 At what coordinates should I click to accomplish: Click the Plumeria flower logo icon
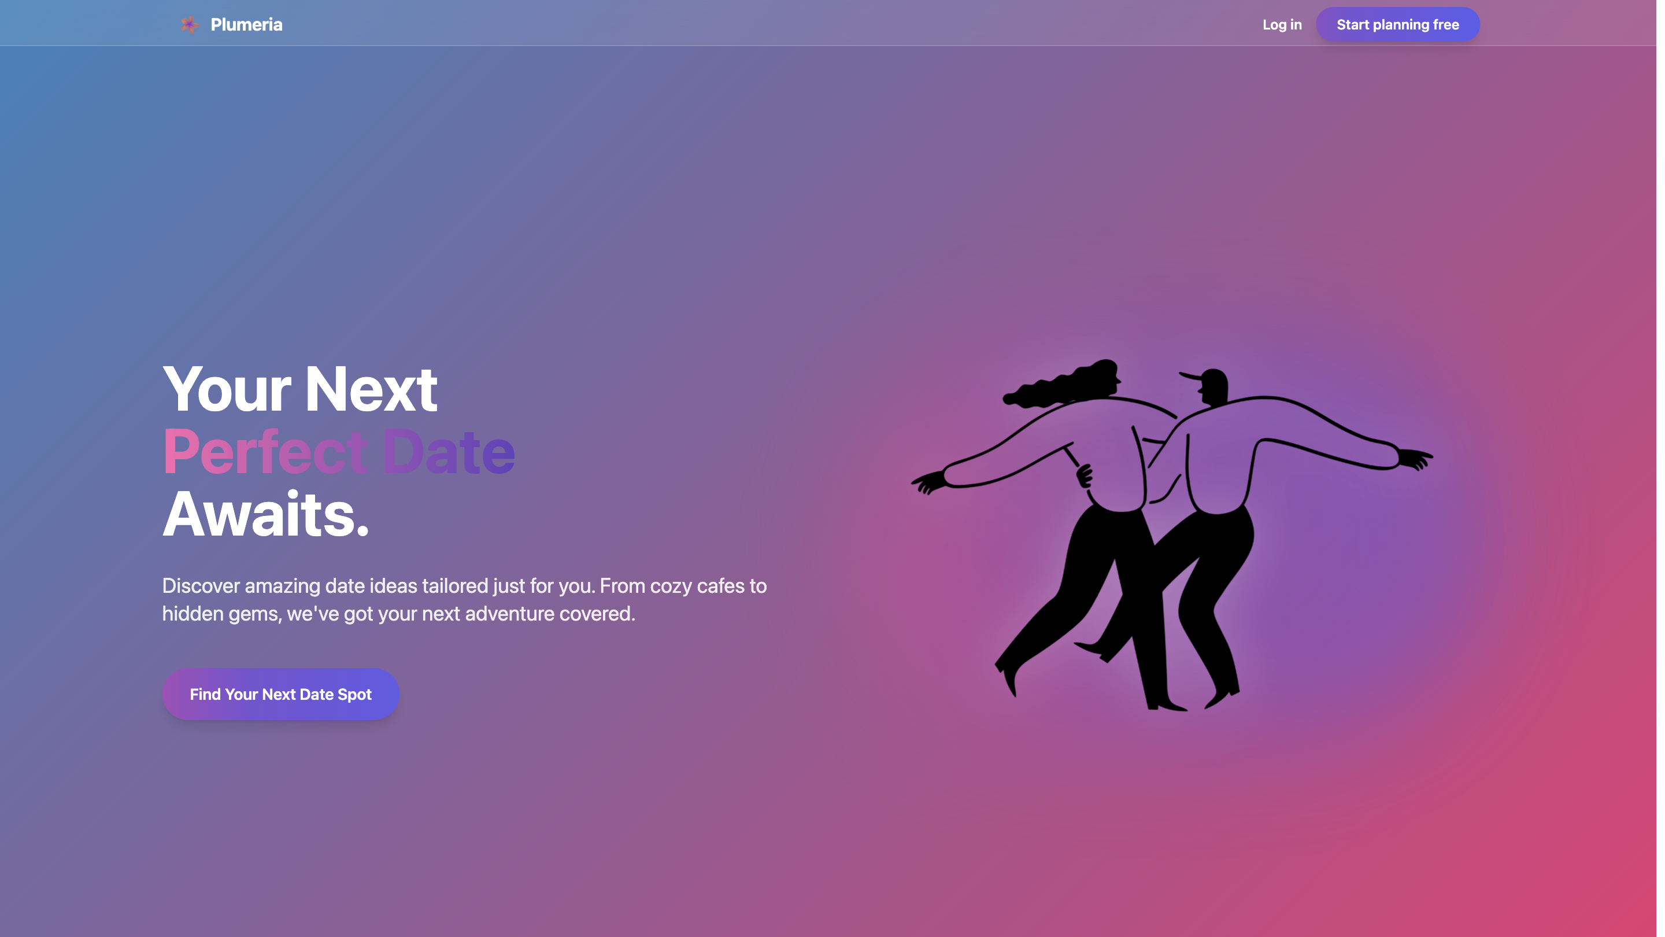click(x=190, y=24)
